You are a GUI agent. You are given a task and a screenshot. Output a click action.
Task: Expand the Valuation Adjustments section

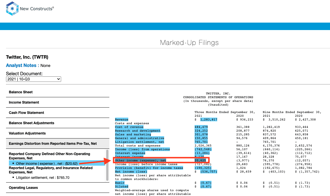[x=58, y=133]
